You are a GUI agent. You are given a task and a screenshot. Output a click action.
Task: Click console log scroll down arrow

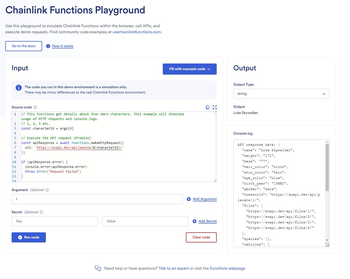point(327,240)
